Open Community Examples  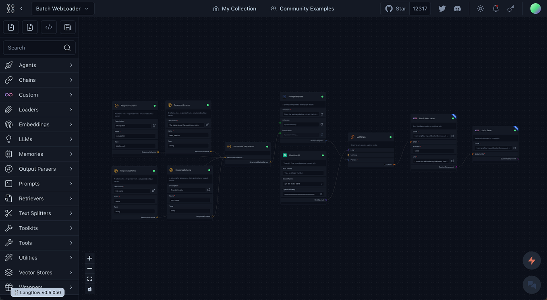[302, 8]
